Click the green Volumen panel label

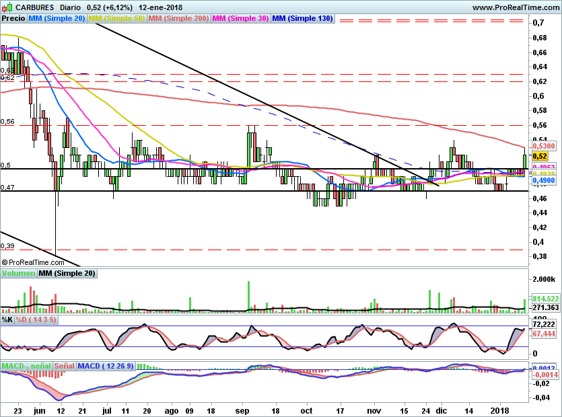tap(18, 273)
